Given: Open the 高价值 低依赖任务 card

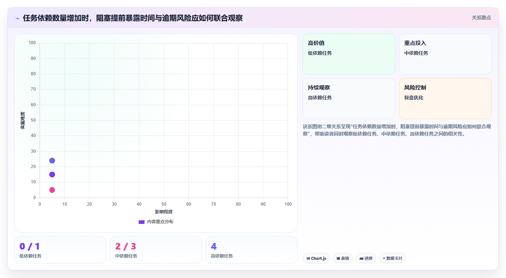Looking at the screenshot, I should 349,54.
